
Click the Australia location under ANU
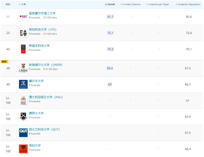pos(34,102)
